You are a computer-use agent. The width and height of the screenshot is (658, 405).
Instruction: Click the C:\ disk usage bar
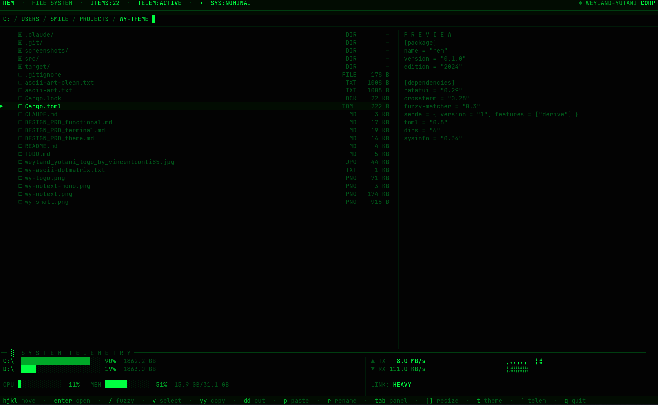click(61, 361)
